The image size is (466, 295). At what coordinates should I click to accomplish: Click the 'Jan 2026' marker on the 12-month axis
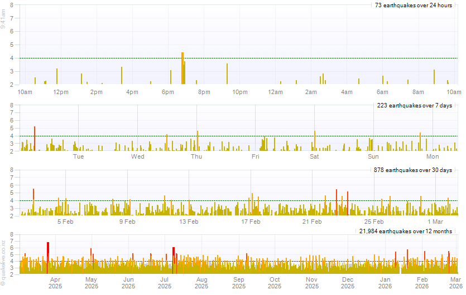[x=385, y=283]
